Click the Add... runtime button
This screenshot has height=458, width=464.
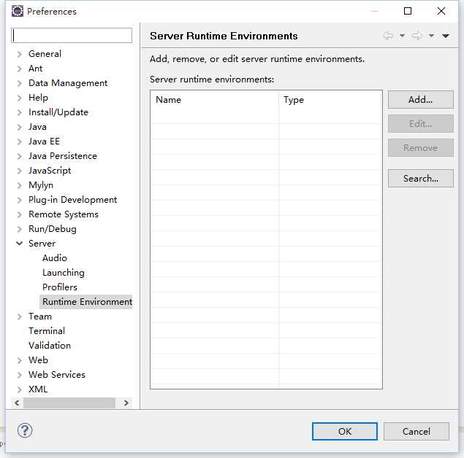[420, 100]
